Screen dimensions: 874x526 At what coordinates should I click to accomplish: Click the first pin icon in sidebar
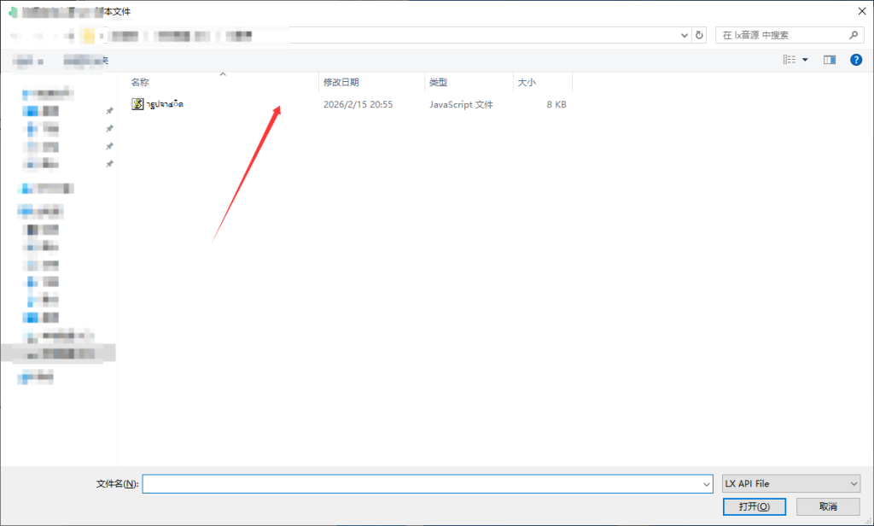(110, 111)
